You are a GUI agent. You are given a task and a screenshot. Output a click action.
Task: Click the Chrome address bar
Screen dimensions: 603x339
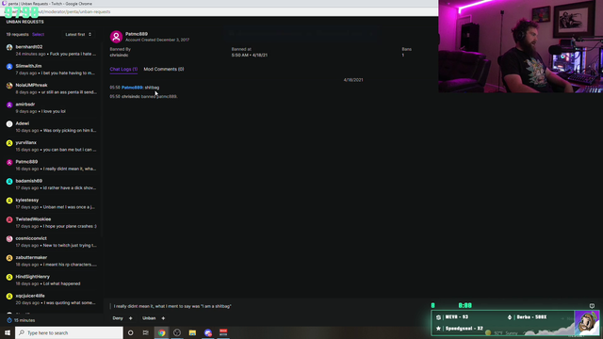click(x=220, y=12)
